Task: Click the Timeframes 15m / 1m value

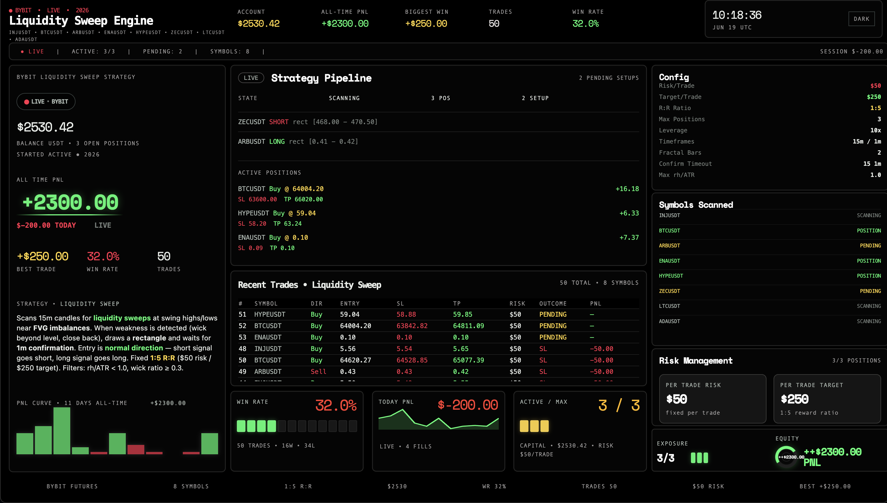Action: point(867,142)
